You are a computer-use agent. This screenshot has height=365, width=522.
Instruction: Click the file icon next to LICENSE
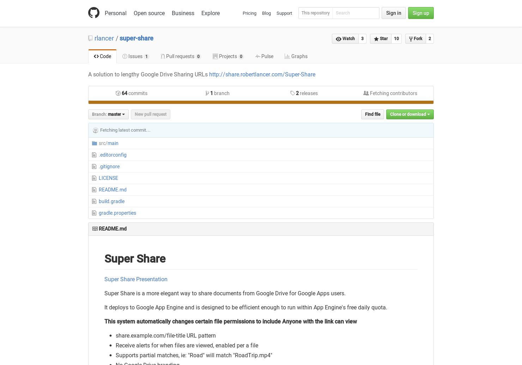94,178
